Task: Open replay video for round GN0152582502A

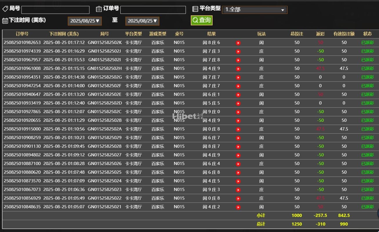Action: [x=238, y=129]
